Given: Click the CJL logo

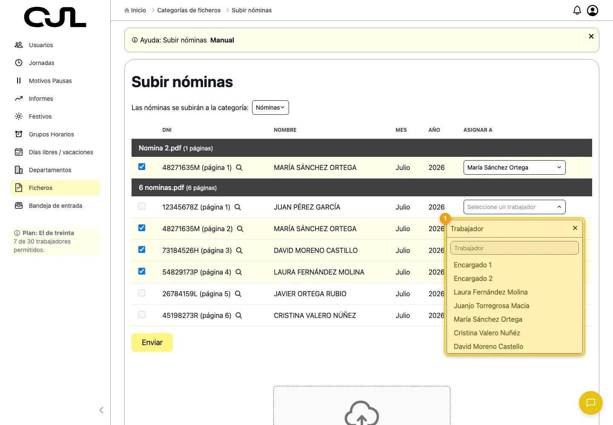Looking at the screenshot, I should 55,17.
